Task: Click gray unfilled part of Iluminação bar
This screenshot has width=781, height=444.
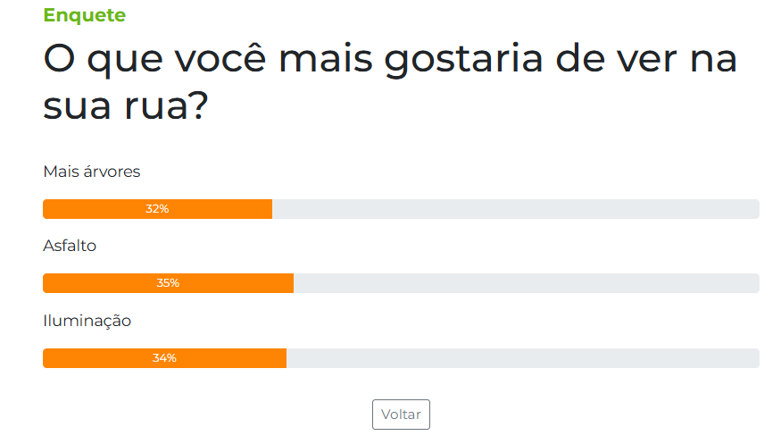Action: (523, 358)
